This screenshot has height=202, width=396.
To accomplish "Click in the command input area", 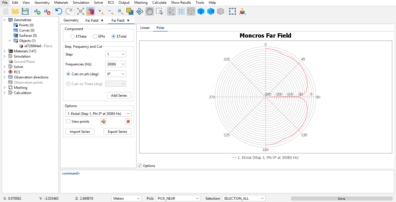I will pyautogui.click(x=226, y=182).
